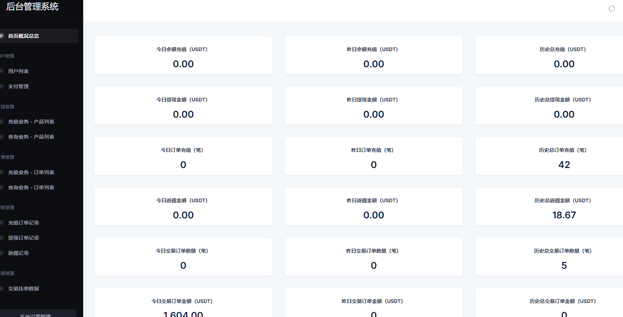Image resolution: width=623 pixels, height=317 pixels.
Task: Click the 历史总返佣金额 card showing 18.67
Action: 564,207
